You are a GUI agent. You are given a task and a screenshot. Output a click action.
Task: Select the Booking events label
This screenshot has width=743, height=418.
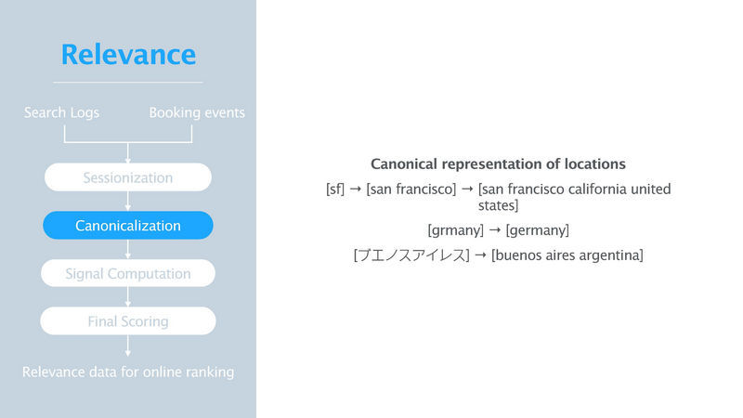click(197, 113)
